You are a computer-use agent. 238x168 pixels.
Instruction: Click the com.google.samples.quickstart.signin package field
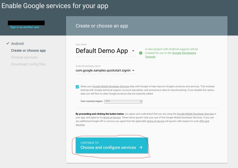point(106,70)
